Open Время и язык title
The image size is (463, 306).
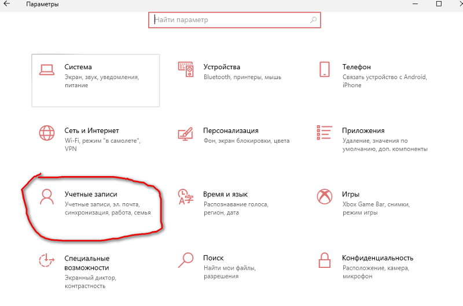coord(225,194)
